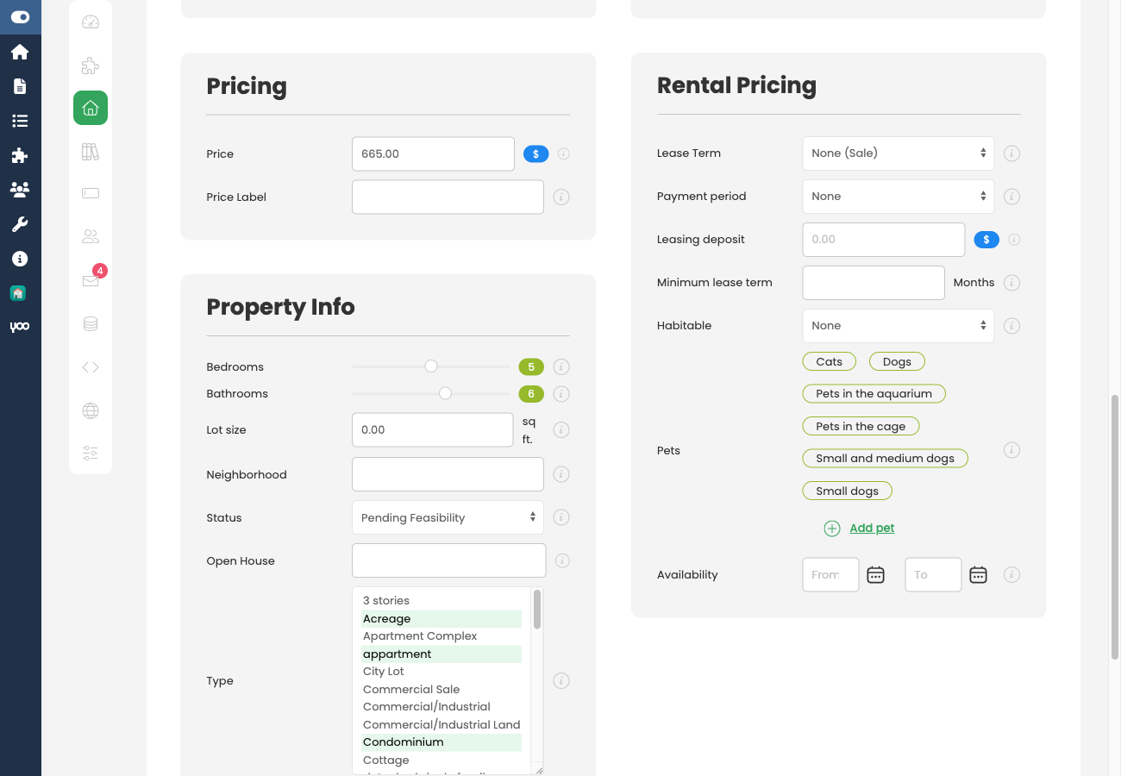Open the Lease Term dropdown

pos(897,153)
